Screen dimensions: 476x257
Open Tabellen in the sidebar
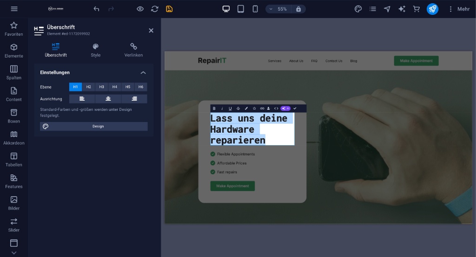coord(13,160)
